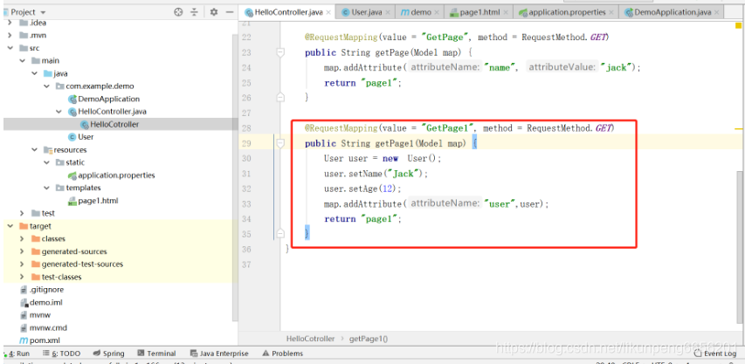The height and width of the screenshot is (364, 745).
Task: Expand the .idea folder
Action: [x=10, y=23]
